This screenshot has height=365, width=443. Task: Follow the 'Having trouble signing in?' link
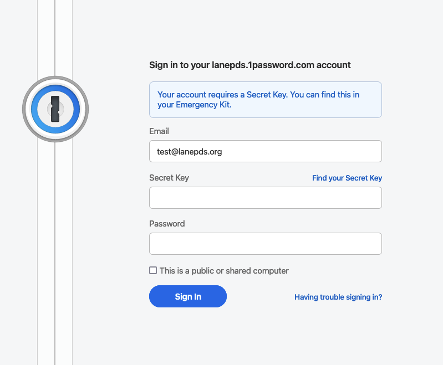[x=338, y=297]
